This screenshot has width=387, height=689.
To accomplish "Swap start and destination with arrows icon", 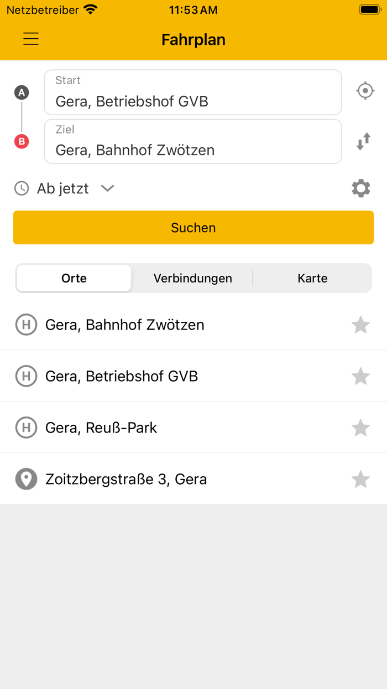I will pos(363,141).
